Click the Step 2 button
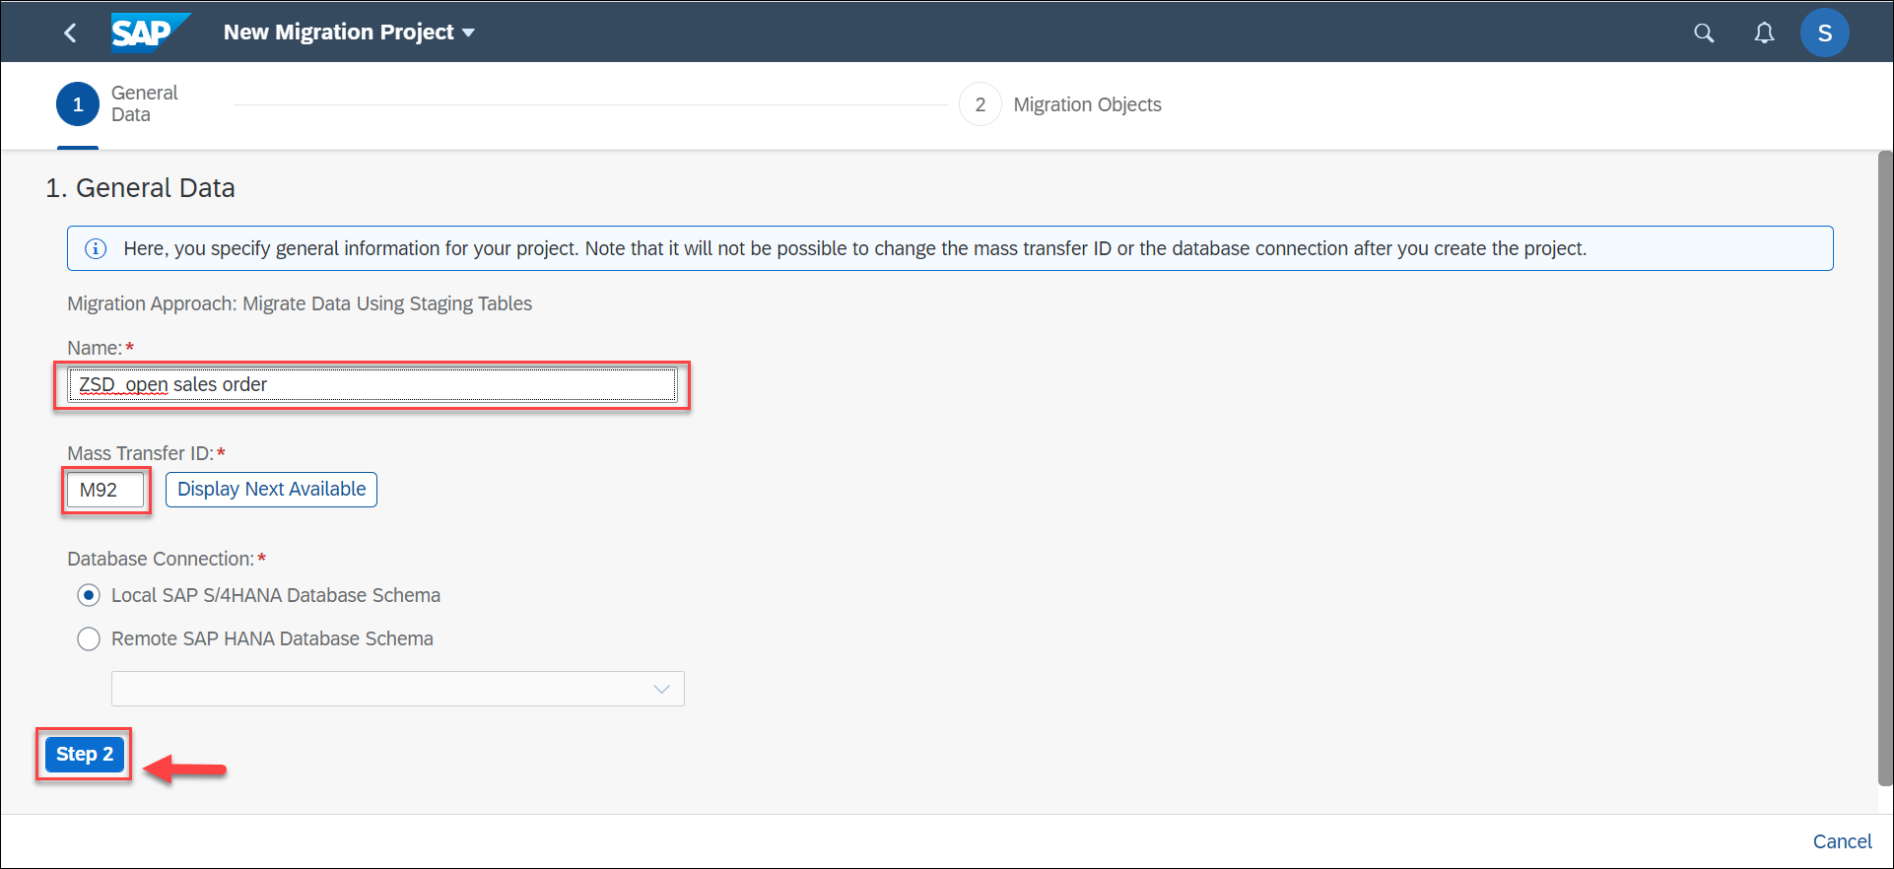Screen dimensions: 1894x869 tap(85, 755)
